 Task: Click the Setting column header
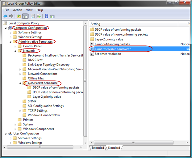[x=133, y=24]
